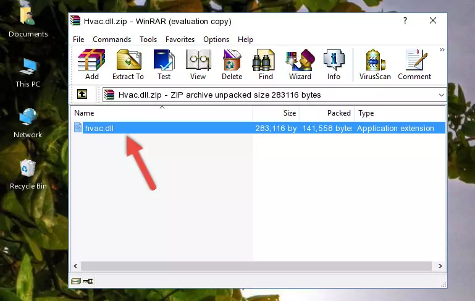The image size is (475, 301).
Task: Show archive Info
Action: coord(334,64)
